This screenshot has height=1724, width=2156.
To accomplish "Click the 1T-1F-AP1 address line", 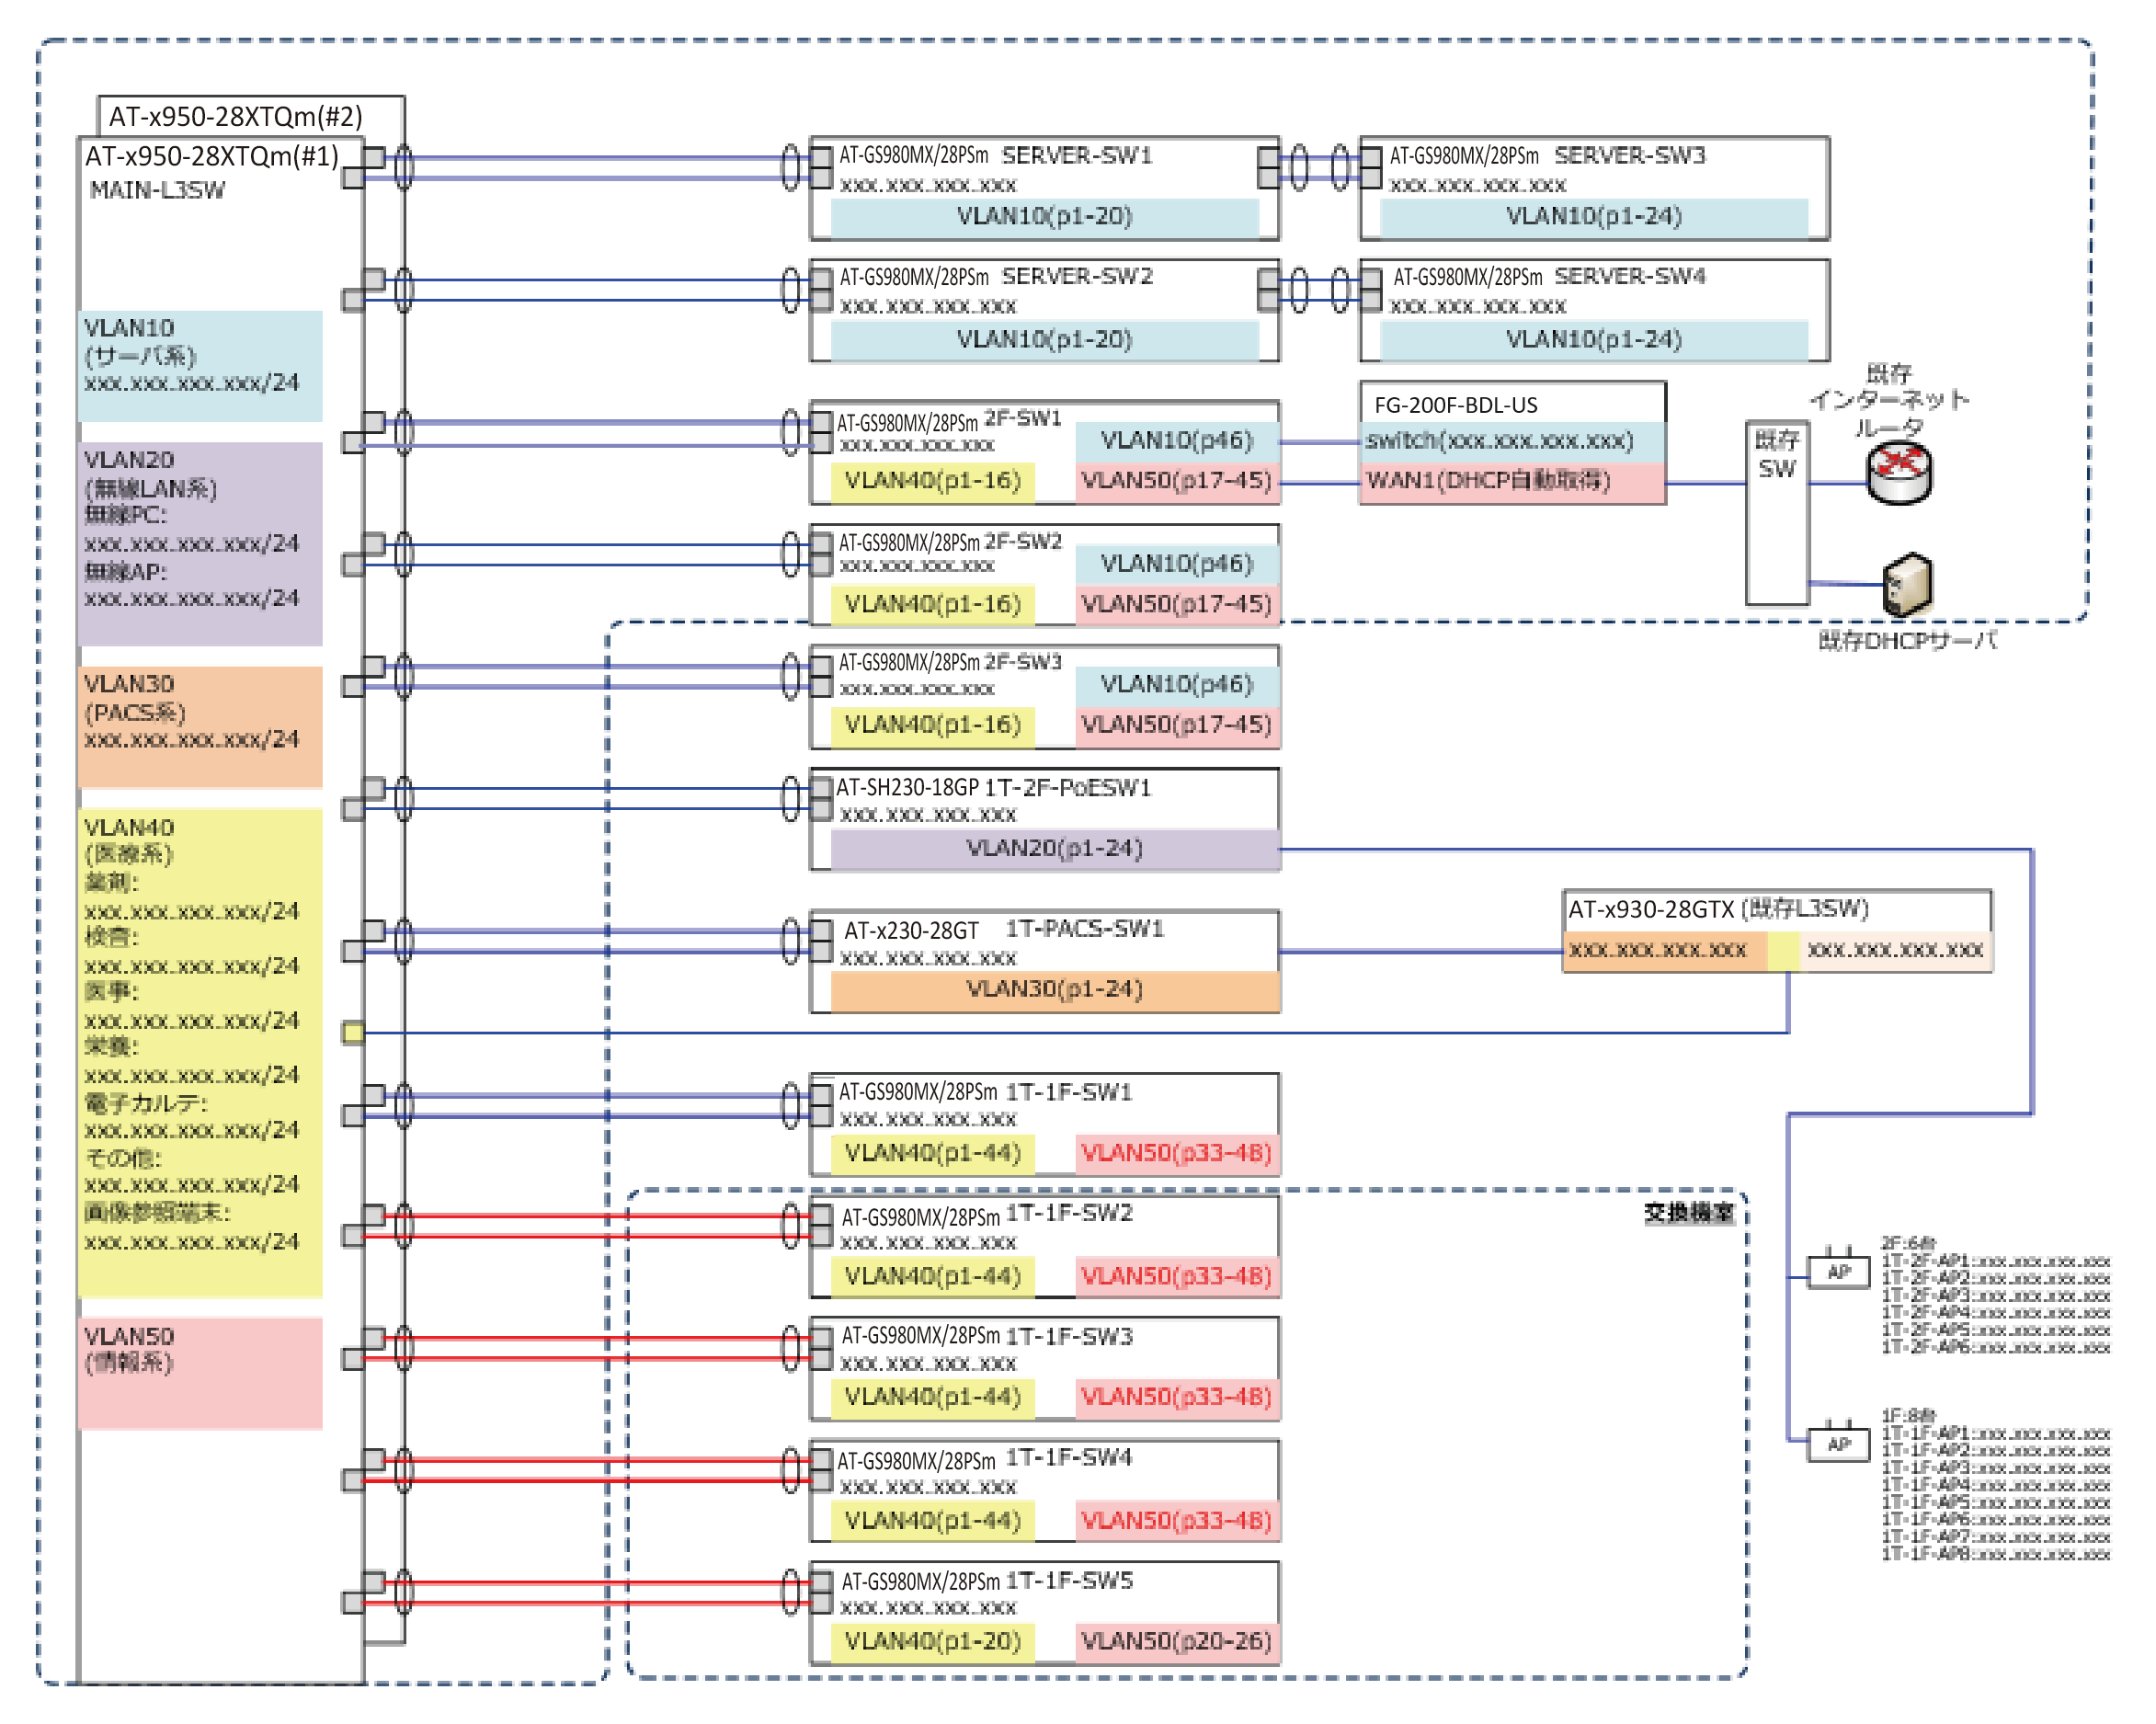I will [1996, 1434].
